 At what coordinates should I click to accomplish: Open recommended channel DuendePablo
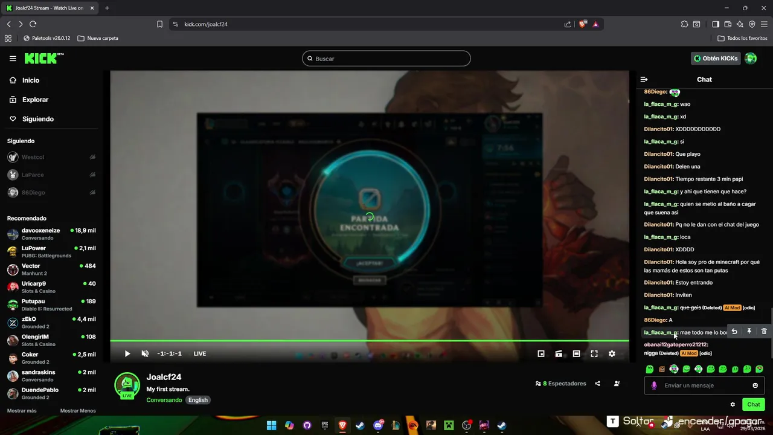coord(51,393)
